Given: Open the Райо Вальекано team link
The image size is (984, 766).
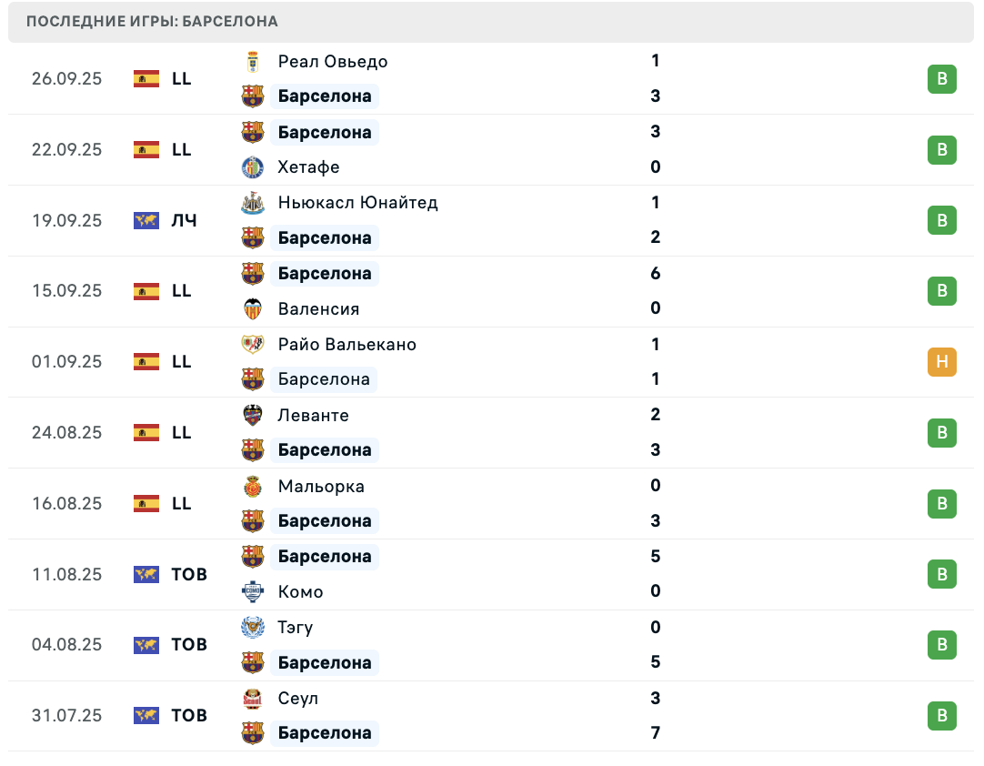Looking at the screenshot, I should coord(347,345).
